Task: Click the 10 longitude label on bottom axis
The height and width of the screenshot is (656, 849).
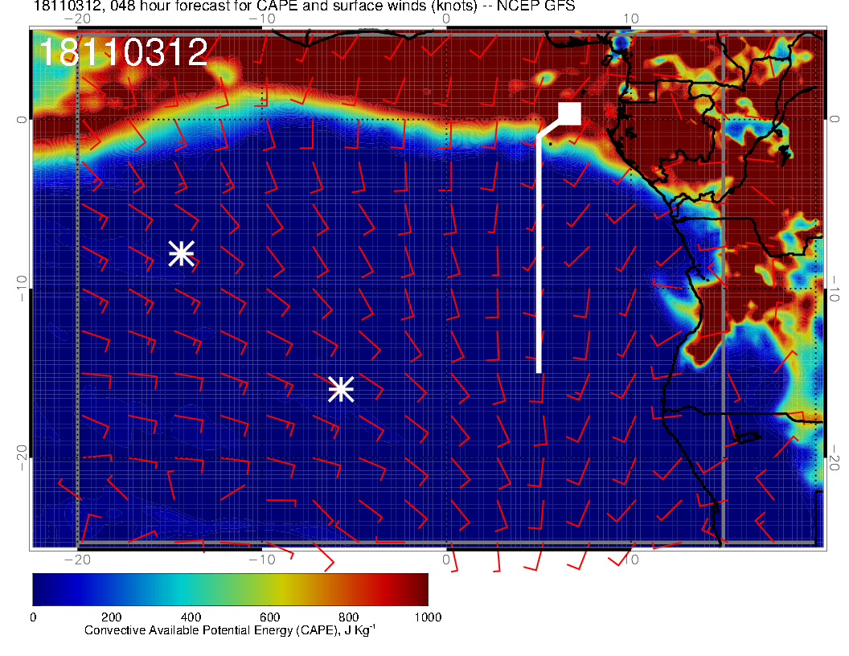Action: [x=632, y=560]
